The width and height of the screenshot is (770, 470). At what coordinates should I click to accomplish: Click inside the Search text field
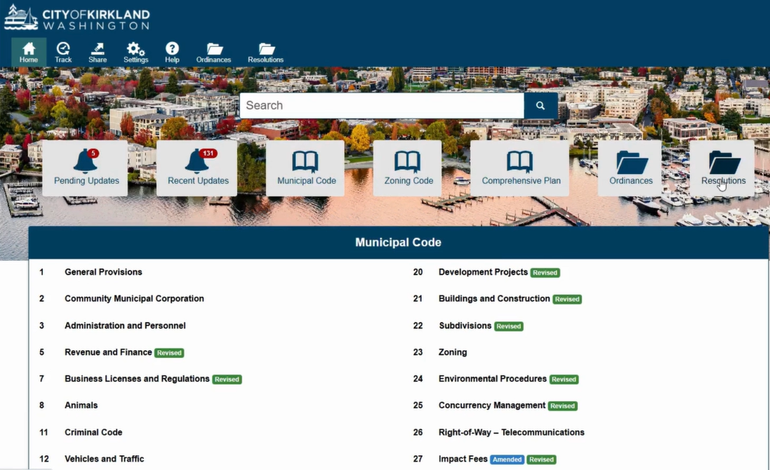381,105
